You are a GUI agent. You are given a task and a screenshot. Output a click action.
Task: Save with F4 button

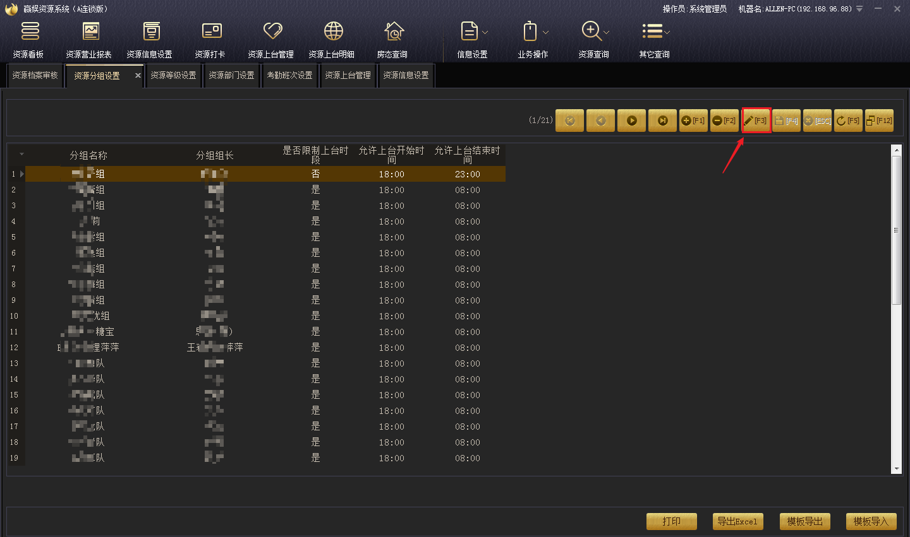click(787, 121)
